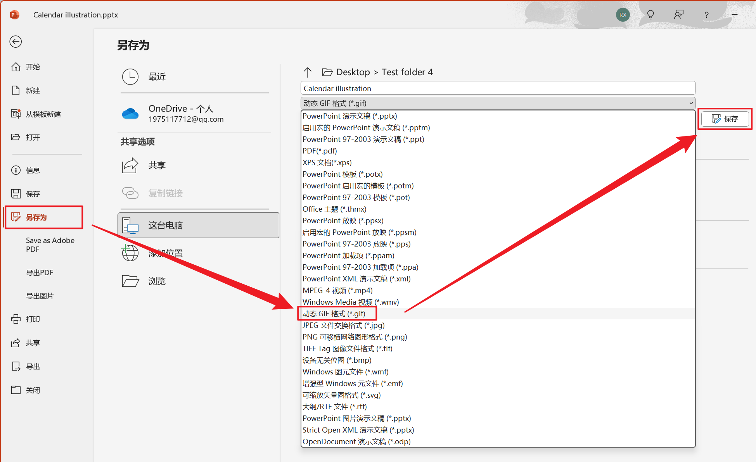Image resolution: width=756 pixels, height=462 pixels.
Task: Click the RX account avatar
Action: [623, 15]
